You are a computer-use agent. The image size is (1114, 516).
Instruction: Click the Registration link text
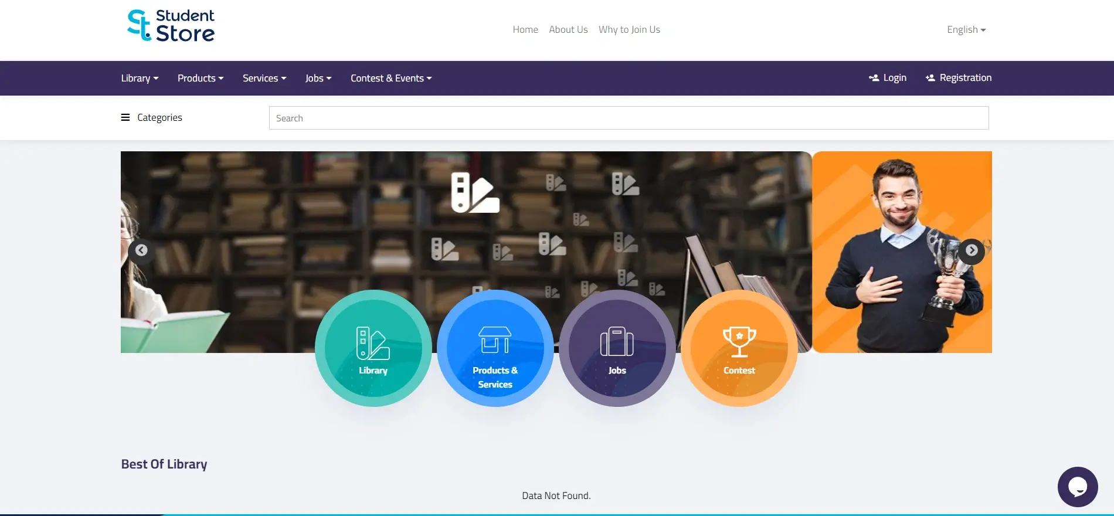966,78
